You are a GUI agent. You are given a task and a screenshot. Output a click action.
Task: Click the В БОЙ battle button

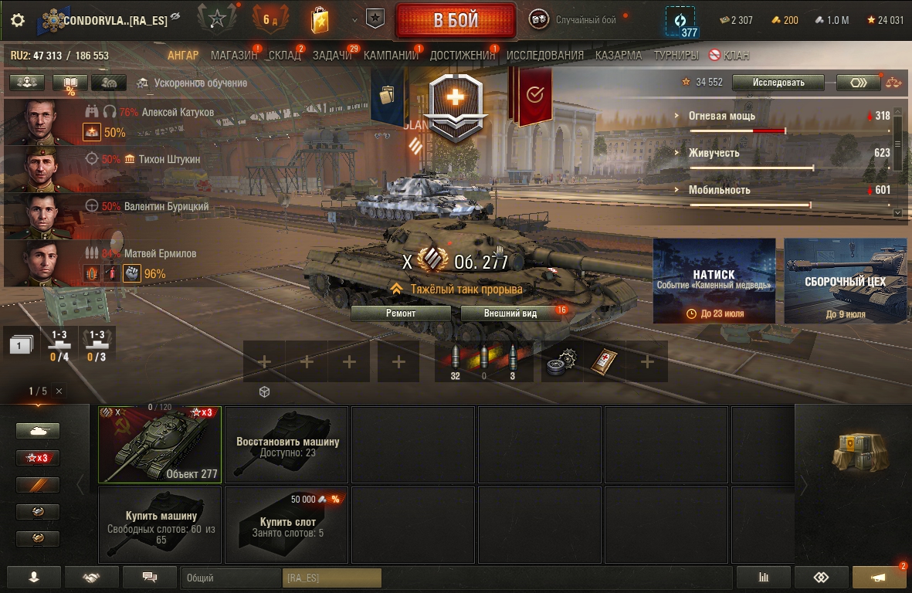(x=456, y=20)
